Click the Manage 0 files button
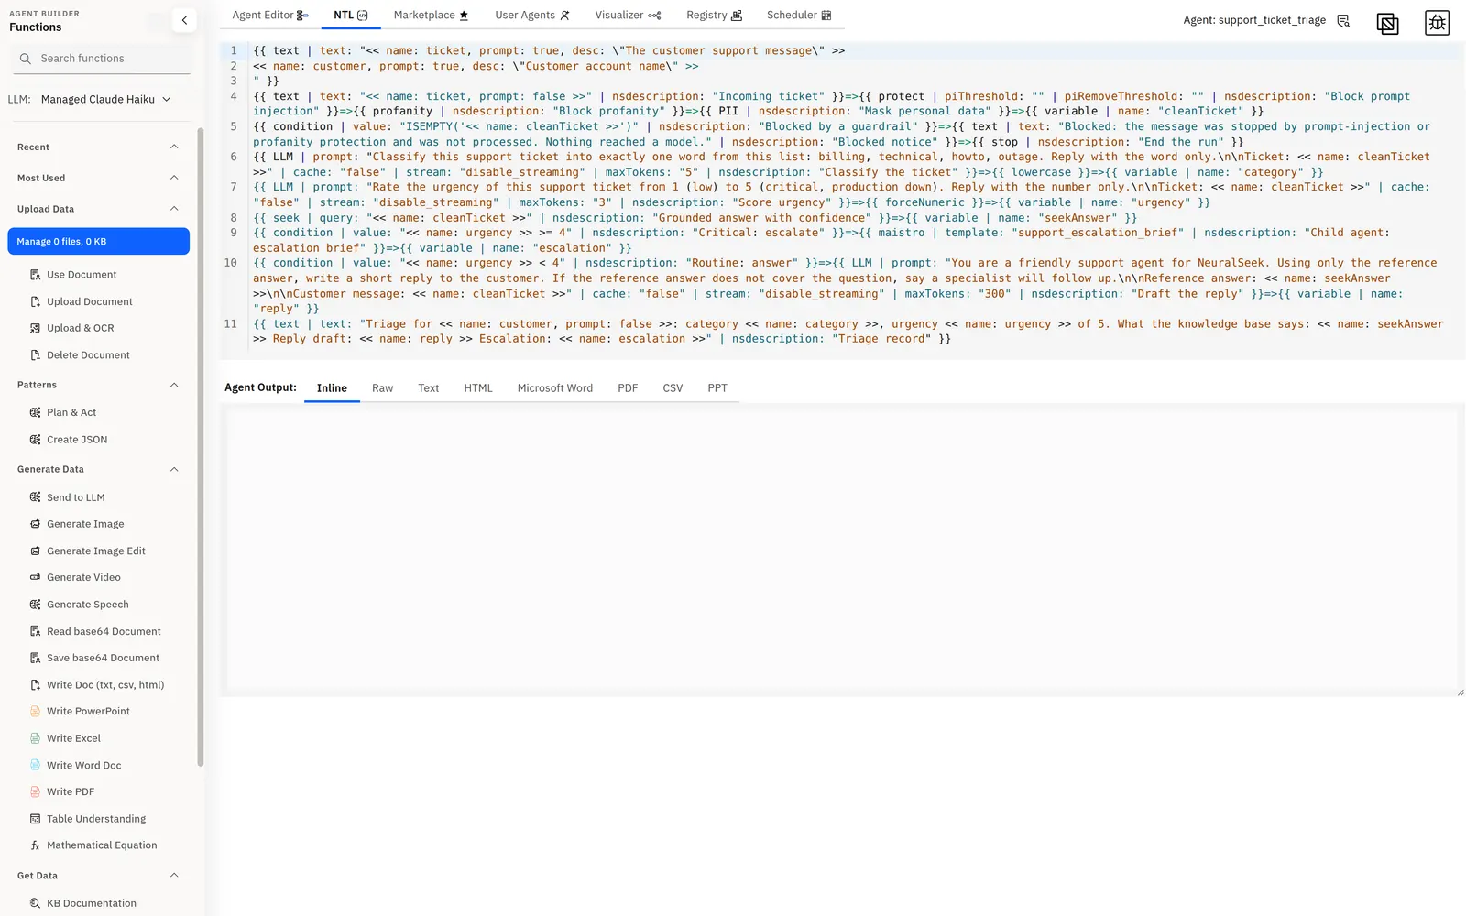Image resolution: width=1466 pixels, height=916 pixels. (98, 241)
